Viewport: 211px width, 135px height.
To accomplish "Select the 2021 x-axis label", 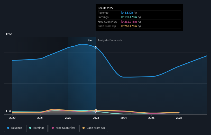I will 40,118.
